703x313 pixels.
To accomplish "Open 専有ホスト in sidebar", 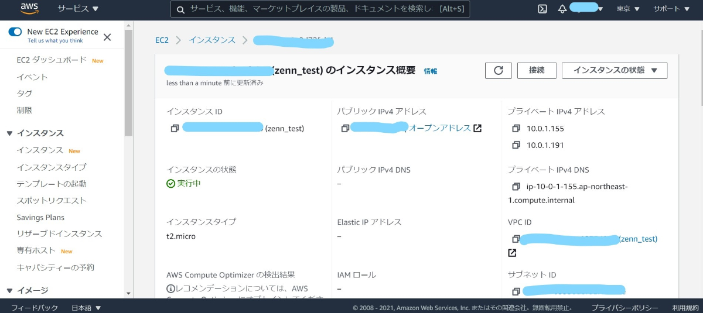I will tap(36, 250).
